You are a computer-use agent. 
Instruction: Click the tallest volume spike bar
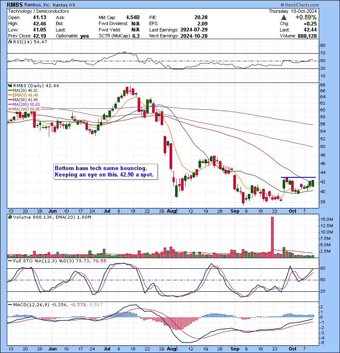click(272, 237)
